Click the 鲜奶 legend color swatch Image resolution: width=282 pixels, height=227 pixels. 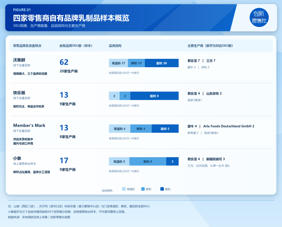(x=143, y=189)
